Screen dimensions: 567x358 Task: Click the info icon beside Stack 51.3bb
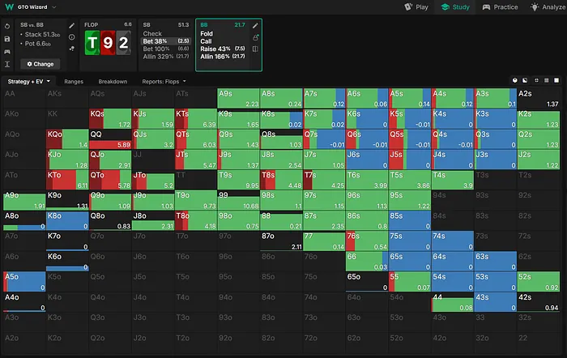tap(71, 37)
